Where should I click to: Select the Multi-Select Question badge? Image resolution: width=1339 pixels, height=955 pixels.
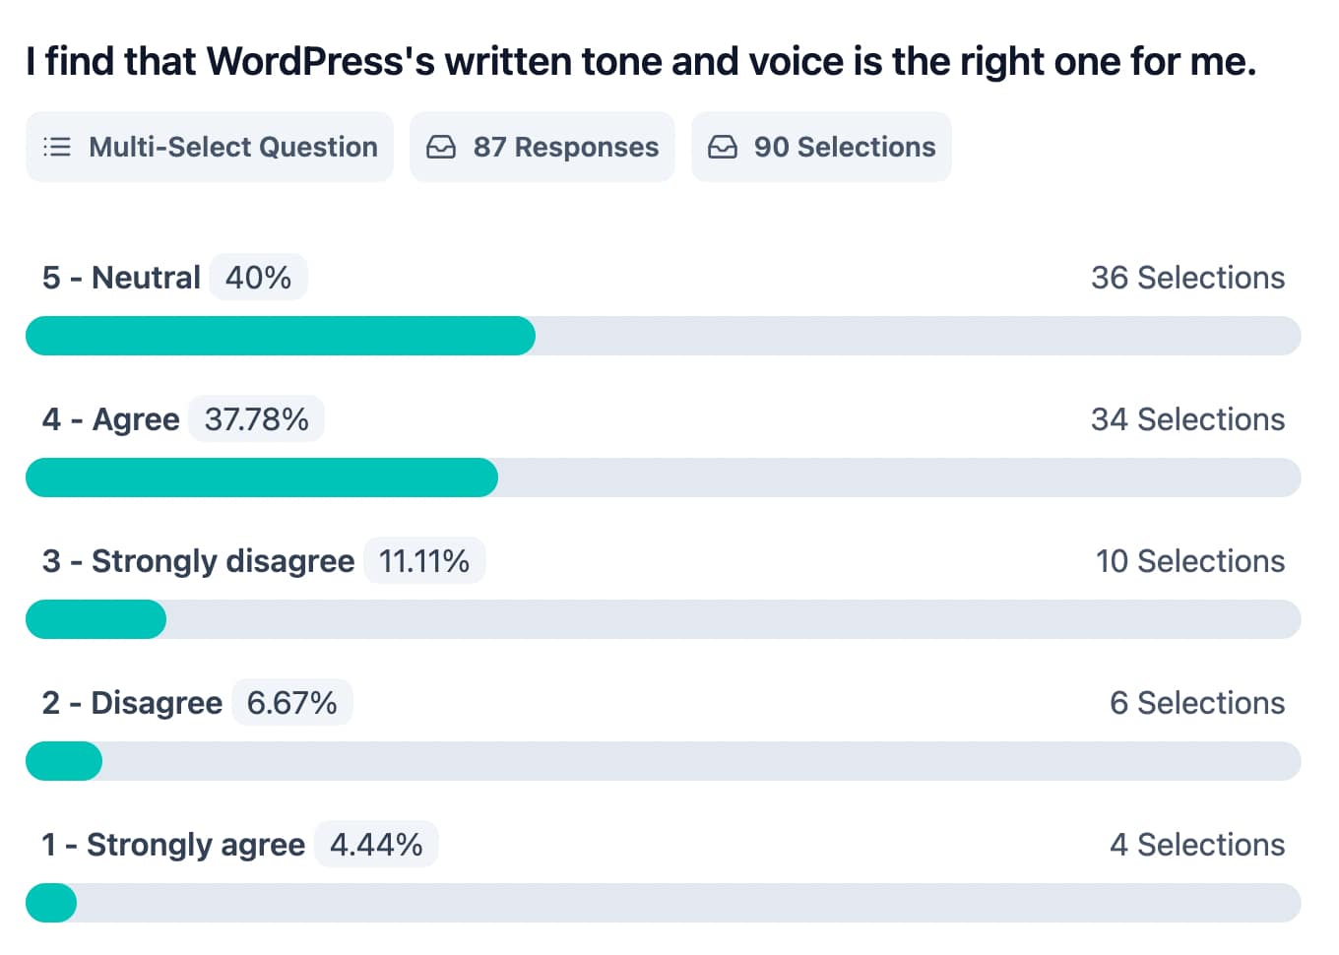pyautogui.click(x=210, y=147)
